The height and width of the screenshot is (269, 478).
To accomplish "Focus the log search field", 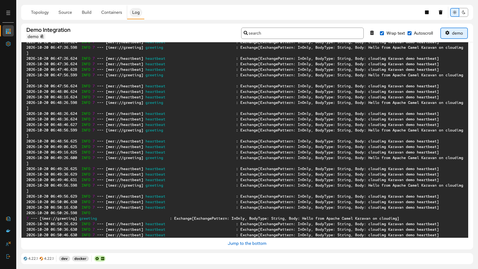I will point(302,33).
